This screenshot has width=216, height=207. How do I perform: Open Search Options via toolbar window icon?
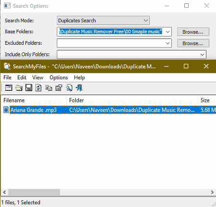pyautogui.click(x=9, y=88)
